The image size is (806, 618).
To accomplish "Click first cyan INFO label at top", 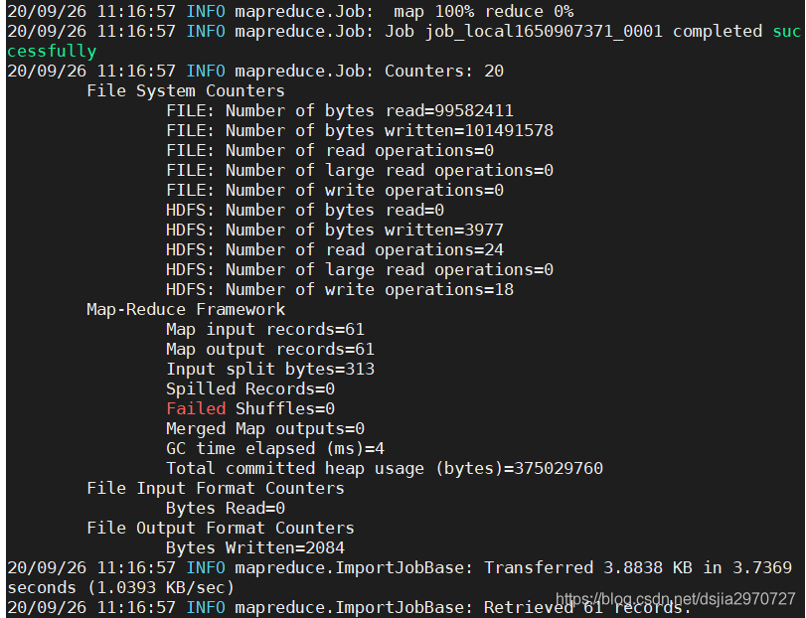I will (206, 11).
